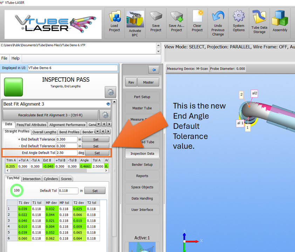Click Recalculate Best Fit Alignment 3 button
The image size is (295, 252).
(x=50, y=115)
